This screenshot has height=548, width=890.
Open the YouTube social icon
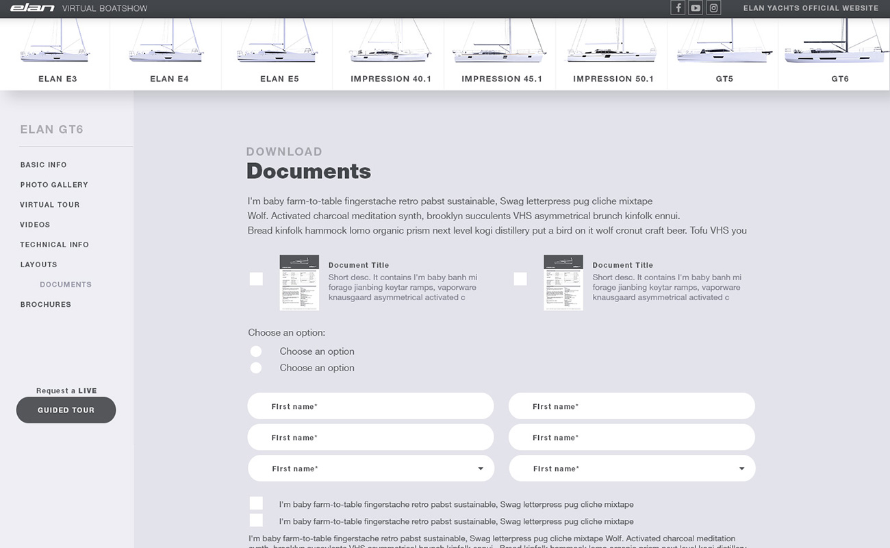[x=696, y=8]
